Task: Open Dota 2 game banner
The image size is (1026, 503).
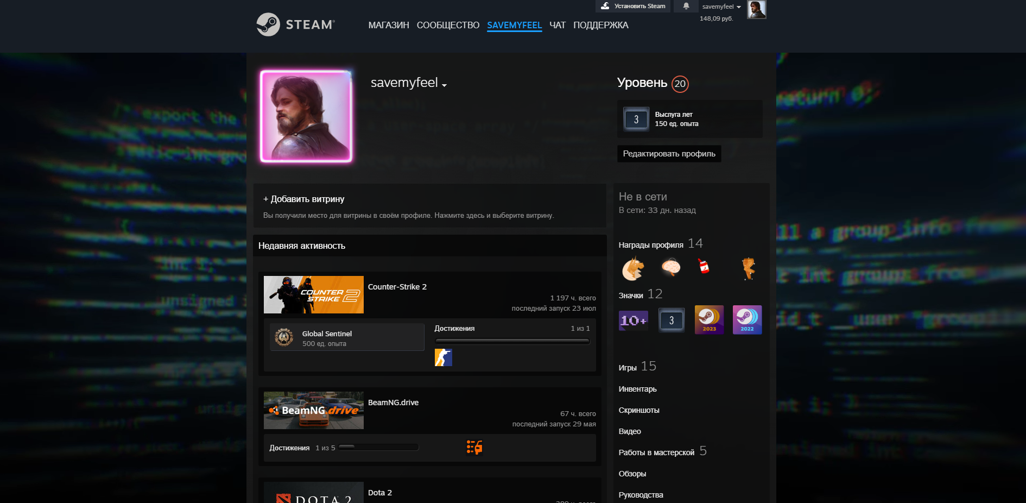Action: pos(313,492)
